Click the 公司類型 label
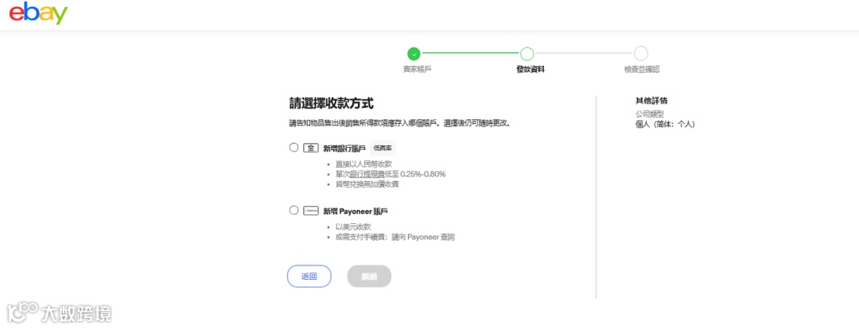 649,114
